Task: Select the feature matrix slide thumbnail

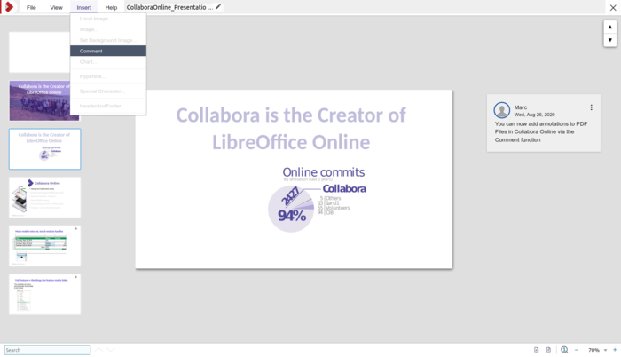Action: (44, 294)
